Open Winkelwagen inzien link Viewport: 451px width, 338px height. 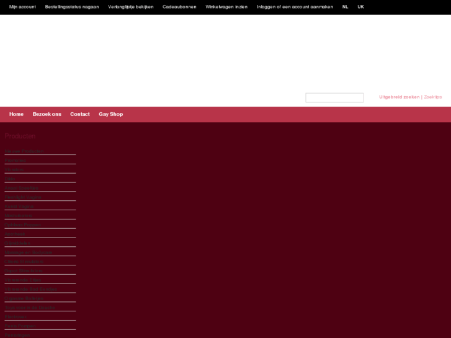pos(226,7)
